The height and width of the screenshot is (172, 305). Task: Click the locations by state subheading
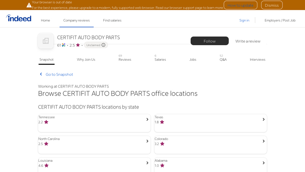[88, 107]
